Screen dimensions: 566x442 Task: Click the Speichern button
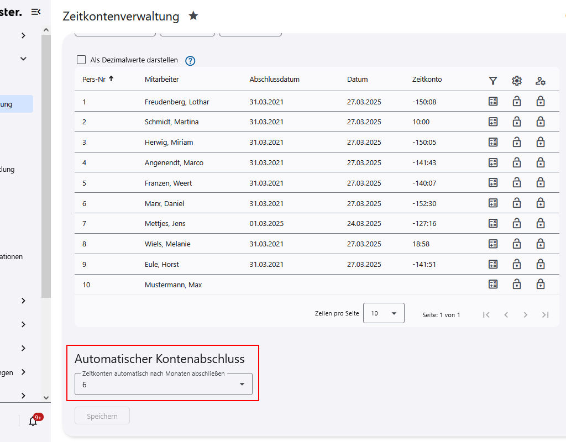(x=102, y=415)
